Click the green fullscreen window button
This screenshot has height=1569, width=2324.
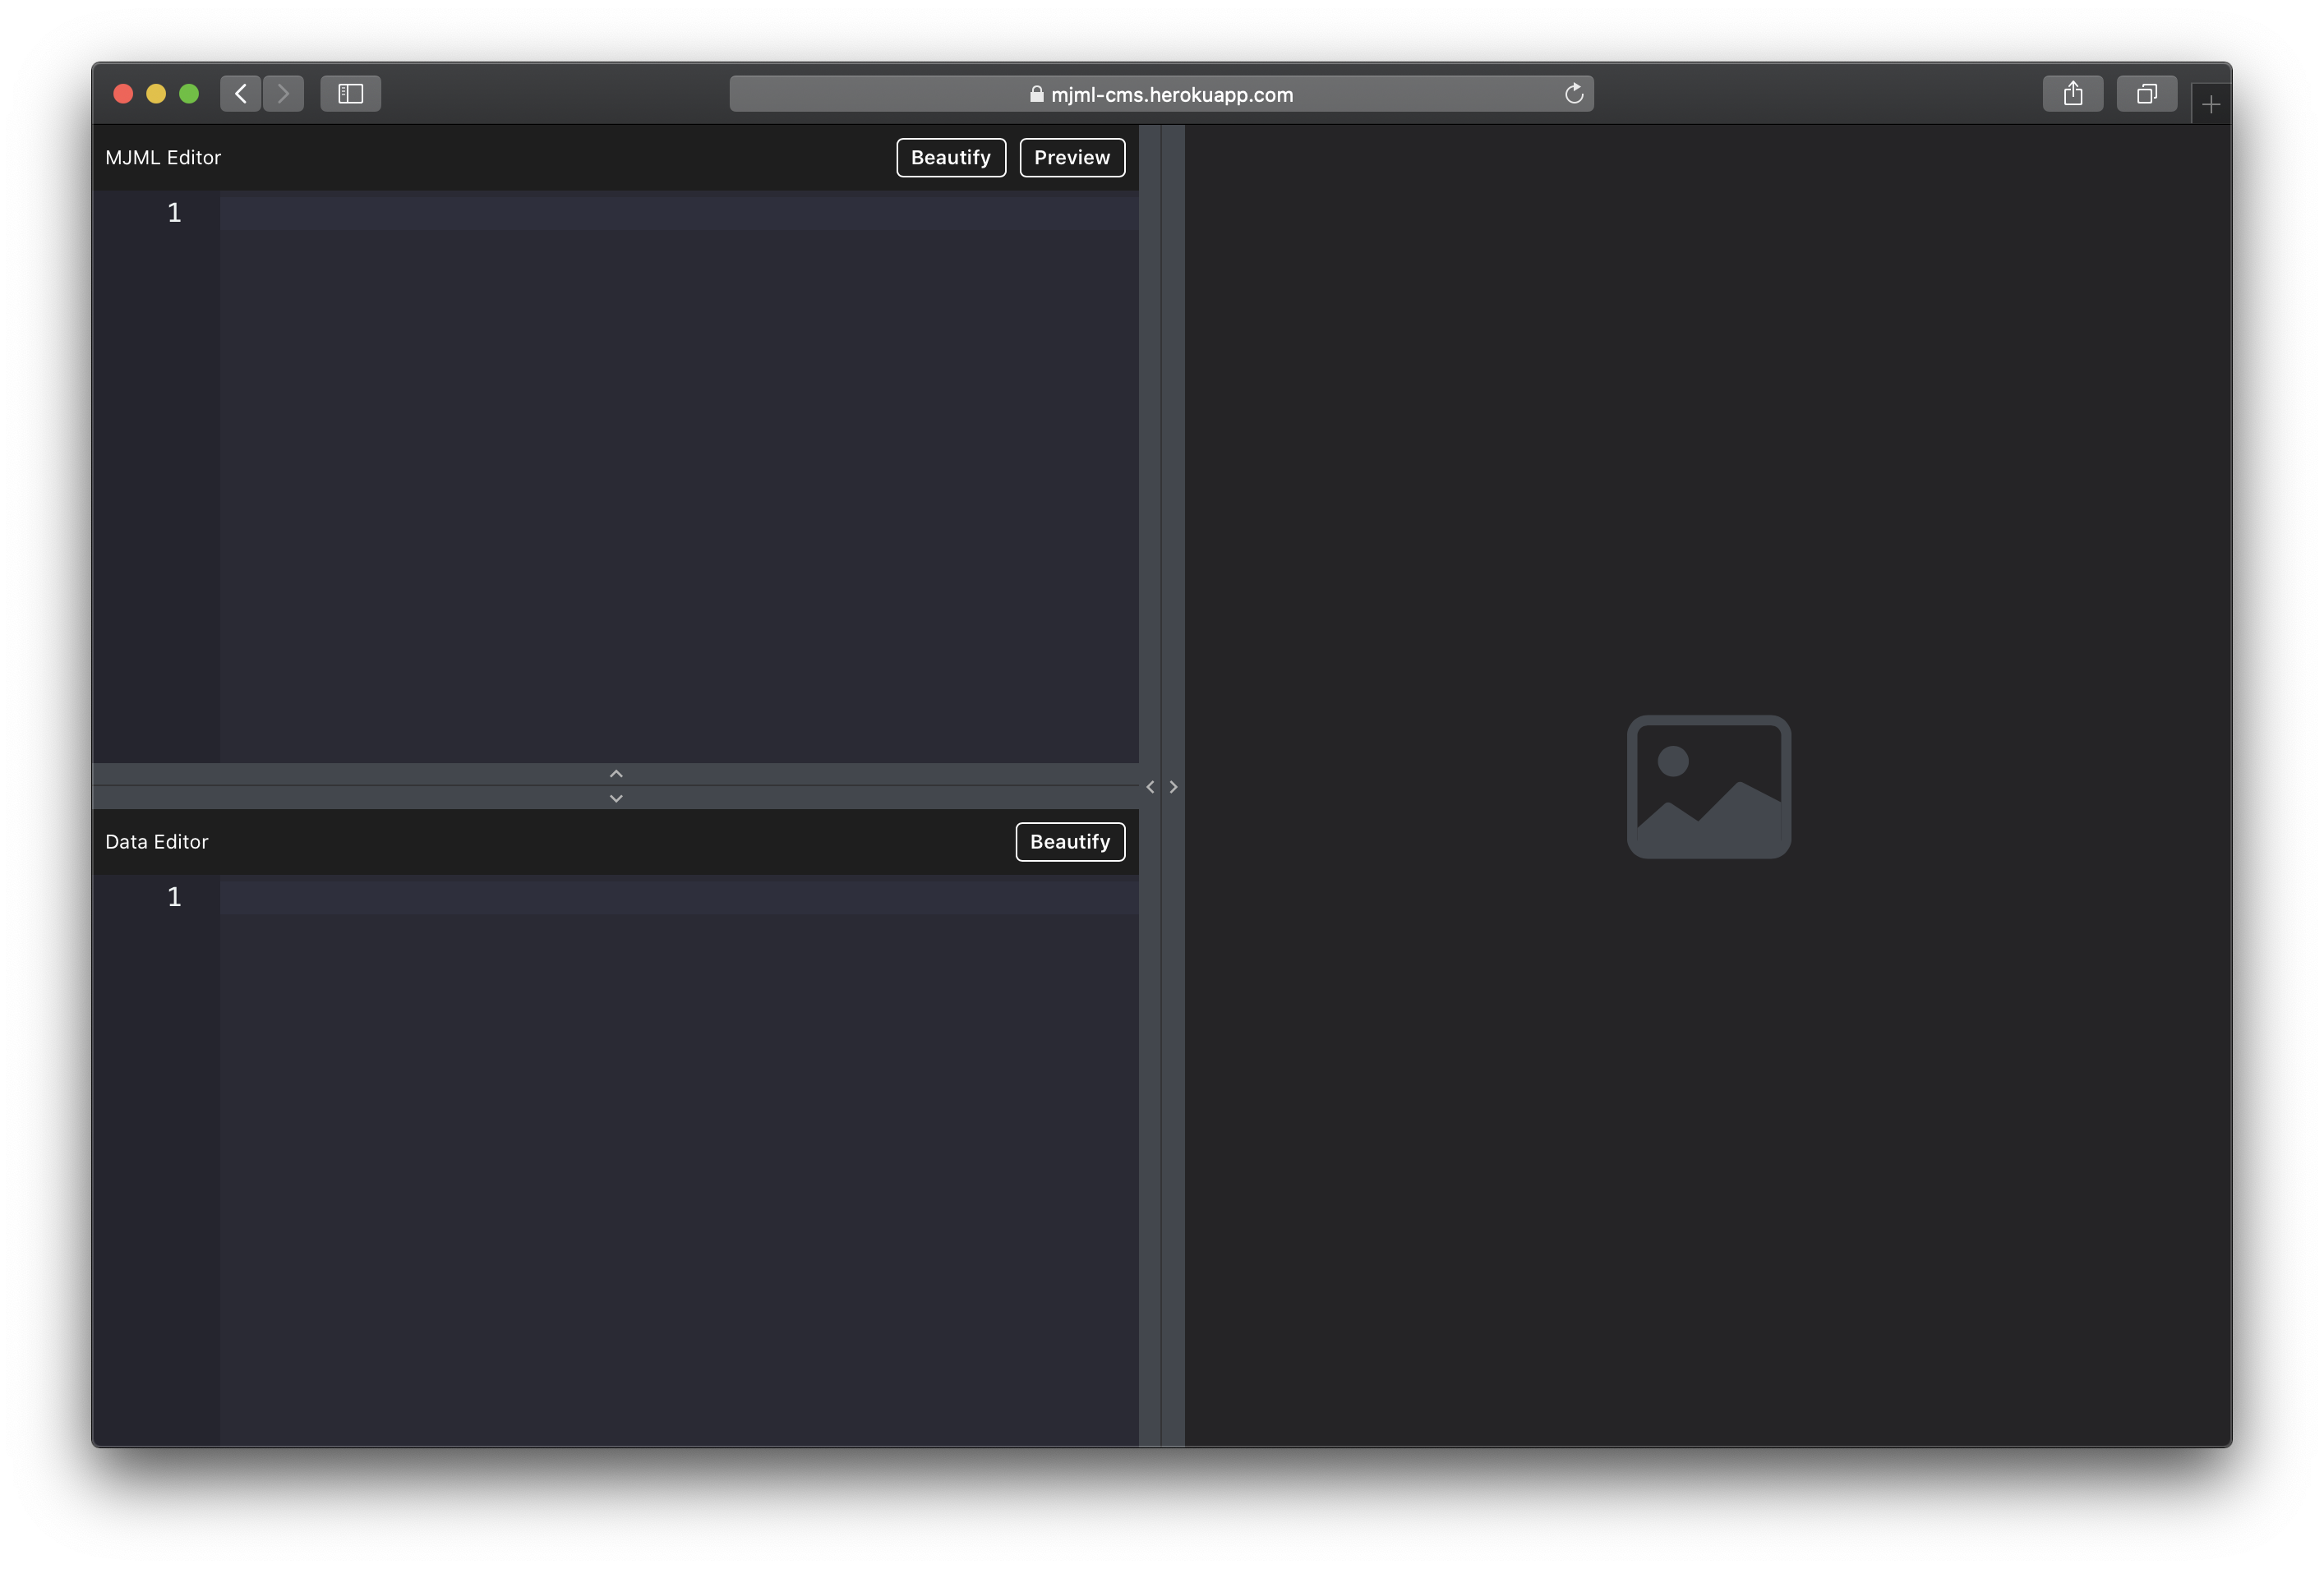[x=189, y=94]
